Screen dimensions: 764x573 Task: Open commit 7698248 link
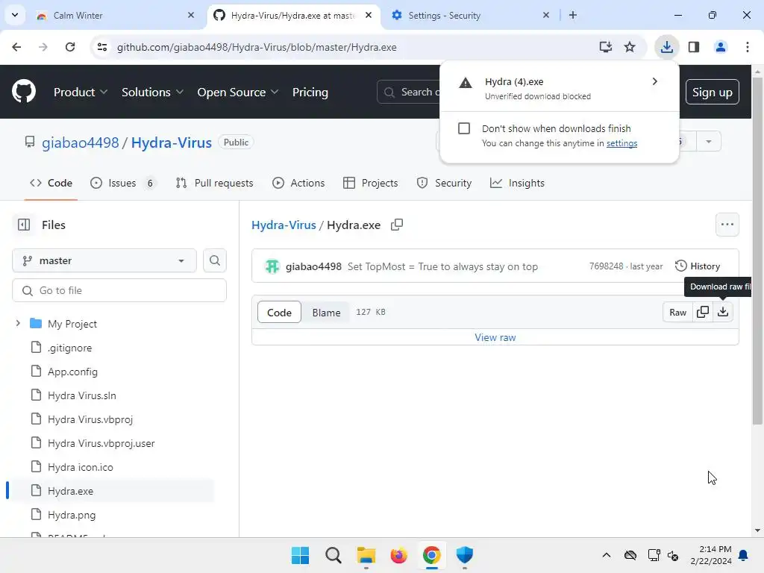606,266
